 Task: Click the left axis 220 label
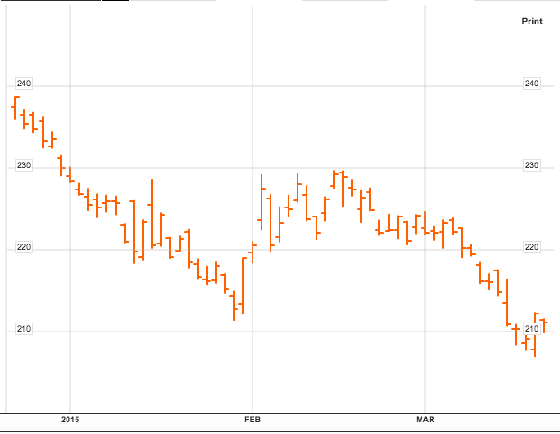click(x=24, y=248)
